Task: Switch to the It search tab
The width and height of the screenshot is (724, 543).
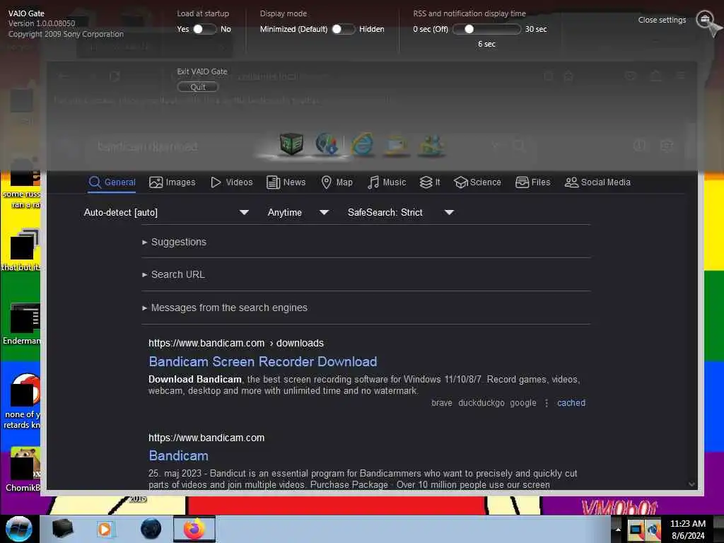Action: pyautogui.click(x=429, y=182)
